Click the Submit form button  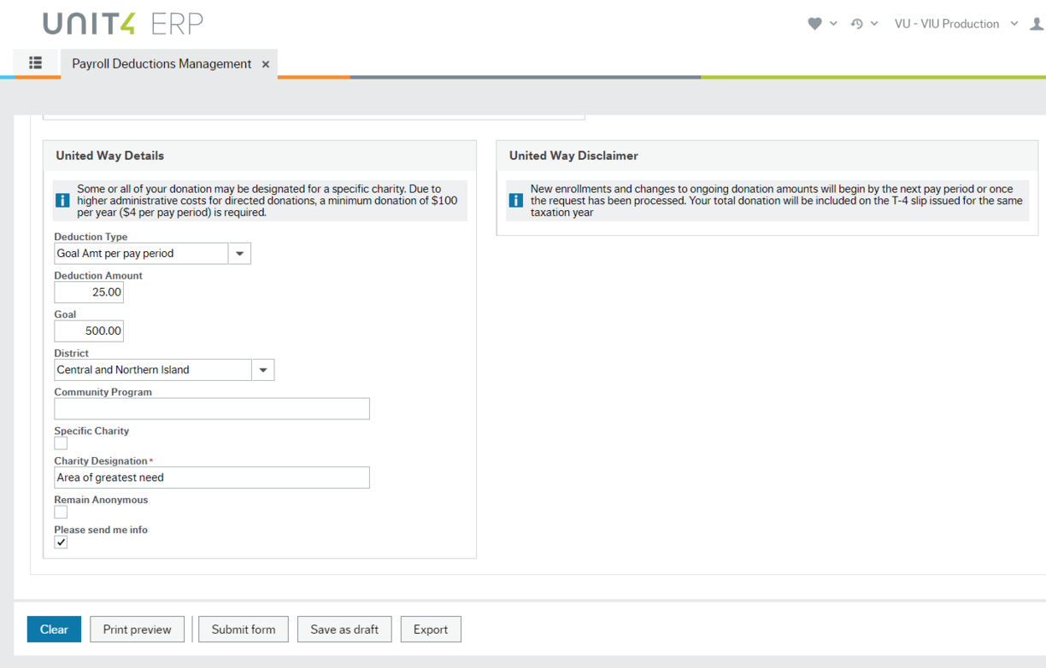(244, 630)
